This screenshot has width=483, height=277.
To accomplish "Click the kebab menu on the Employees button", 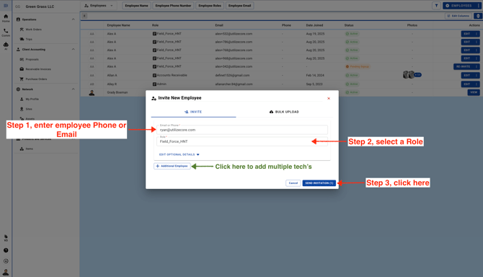I will pyautogui.click(x=478, y=6).
